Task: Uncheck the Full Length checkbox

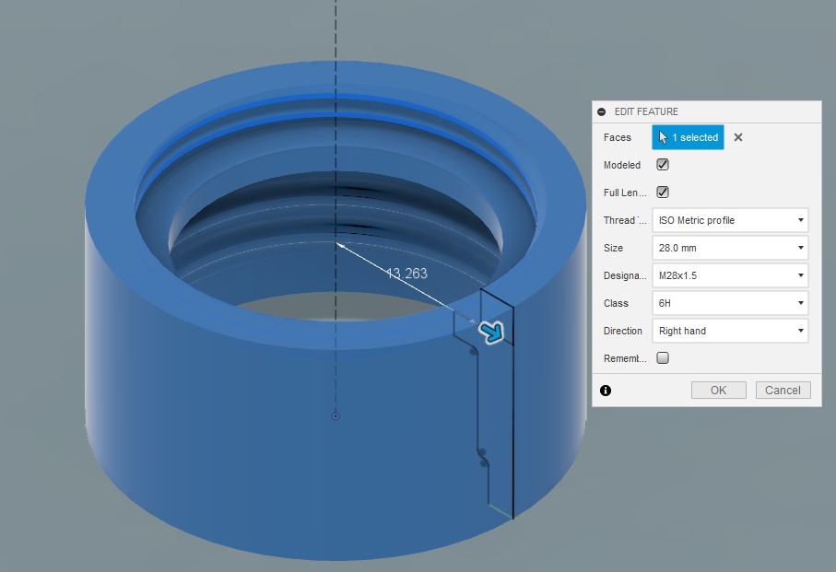Action: pos(662,193)
